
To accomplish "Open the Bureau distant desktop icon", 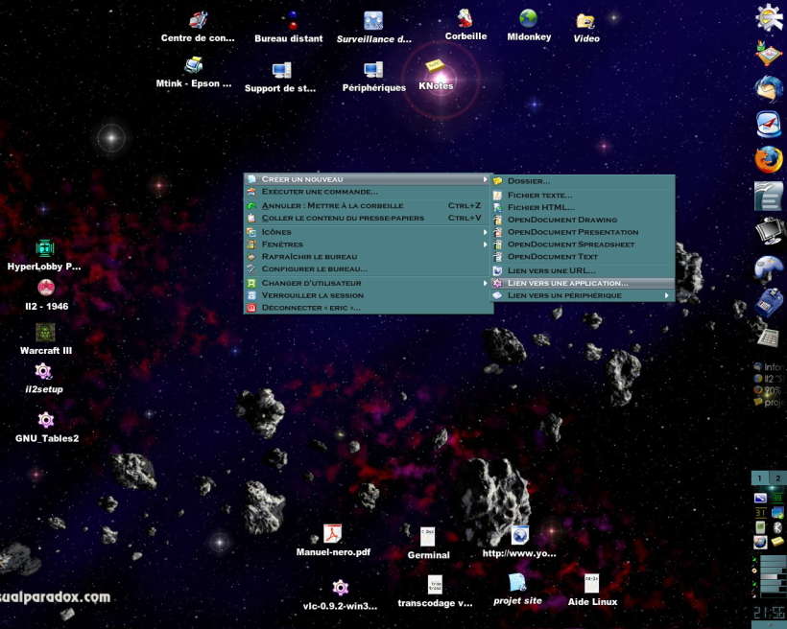I will [x=292, y=21].
